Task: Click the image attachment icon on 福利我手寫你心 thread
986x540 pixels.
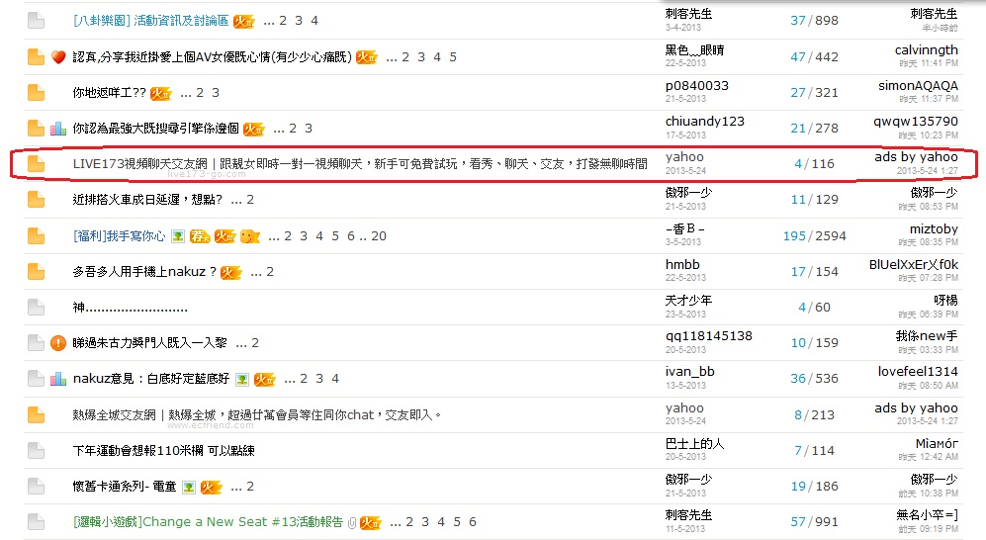Action: tap(178, 236)
